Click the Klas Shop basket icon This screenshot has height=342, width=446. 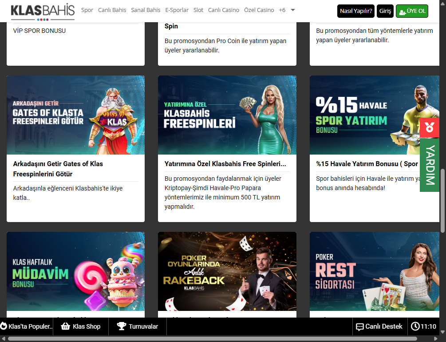(66, 326)
